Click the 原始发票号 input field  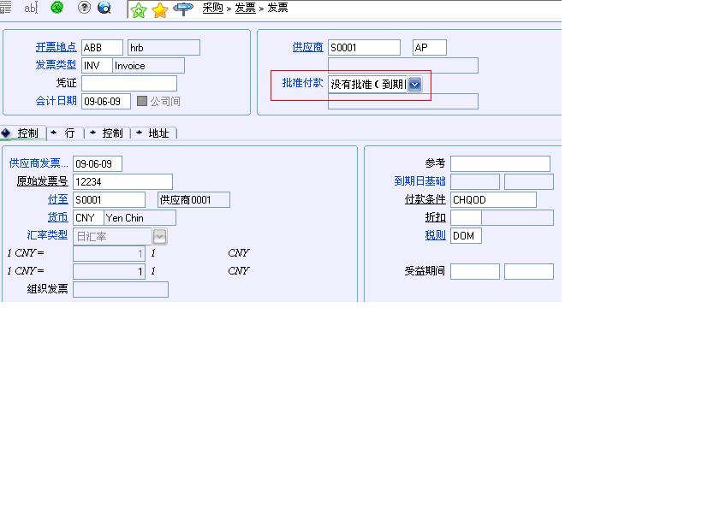[122, 181]
